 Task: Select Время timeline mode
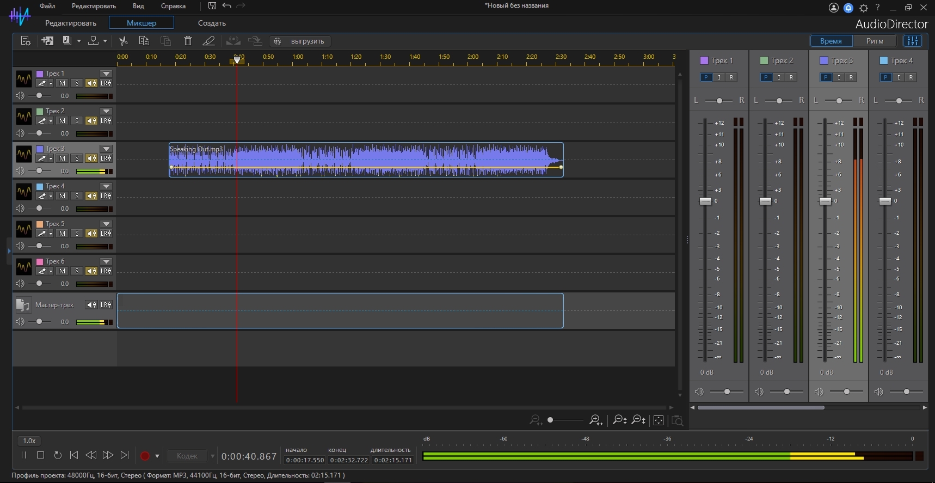click(x=831, y=41)
